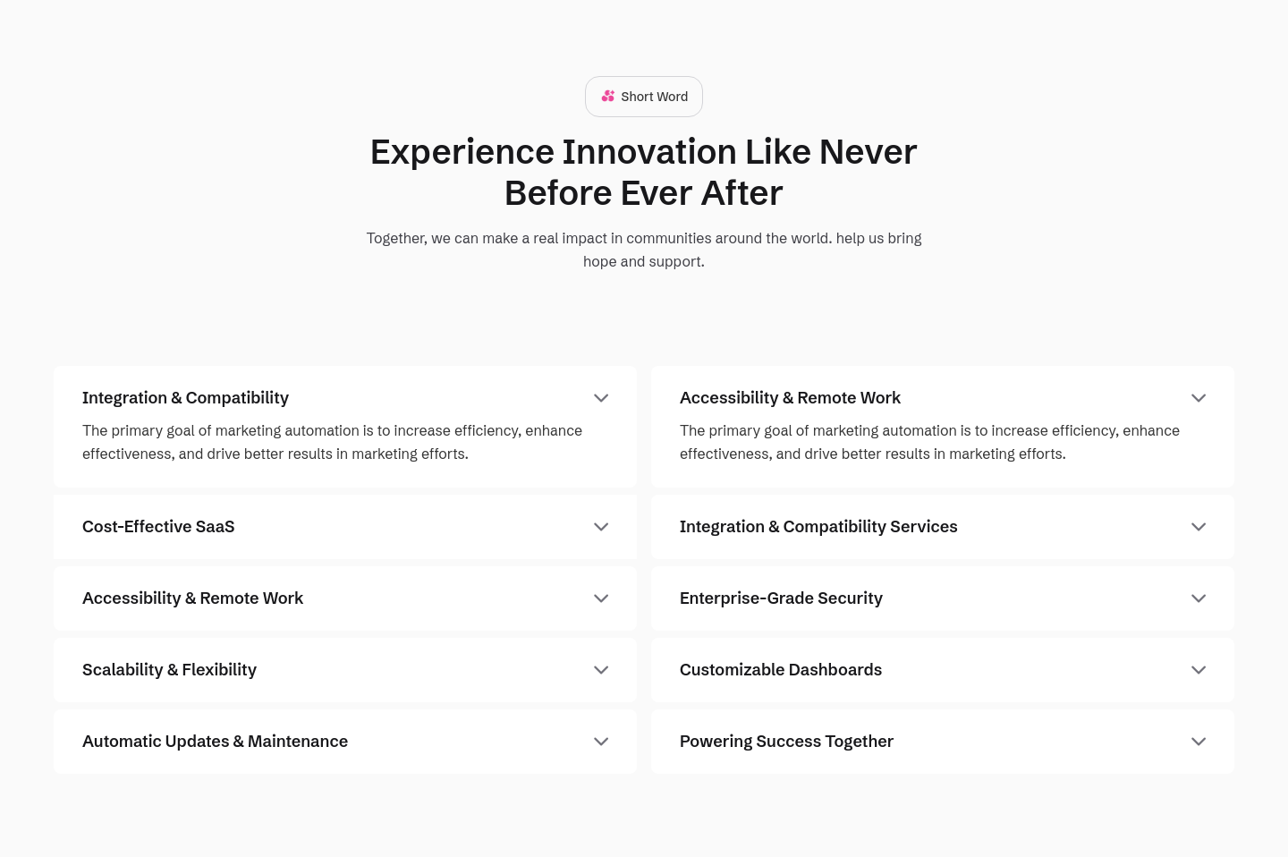This screenshot has height=857, width=1288.
Task: Open the Cost-Effective SaaS accordion title
Action: 158,527
